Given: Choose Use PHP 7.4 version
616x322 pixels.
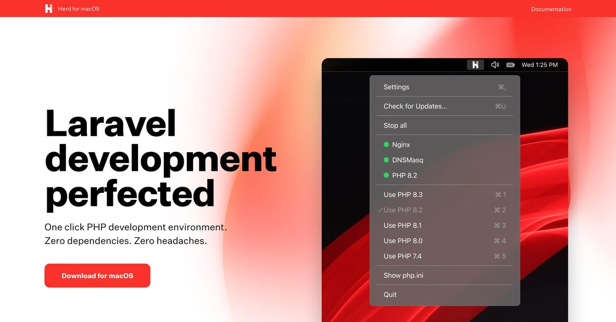Looking at the screenshot, I should click(x=402, y=256).
